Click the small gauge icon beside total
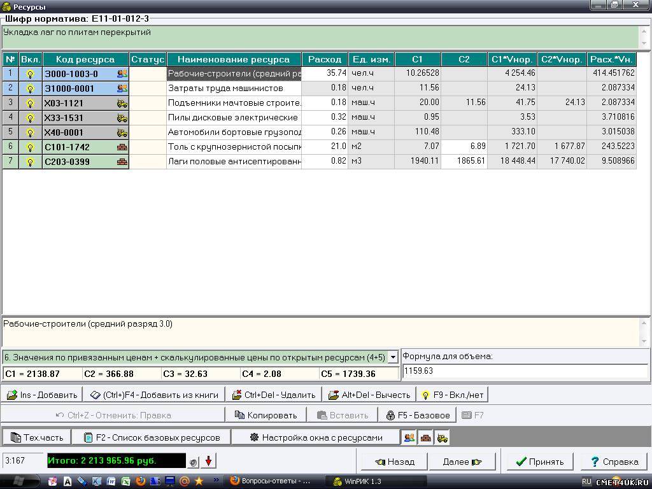Image resolution: width=652 pixels, height=489 pixels. [x=194, y=462]
